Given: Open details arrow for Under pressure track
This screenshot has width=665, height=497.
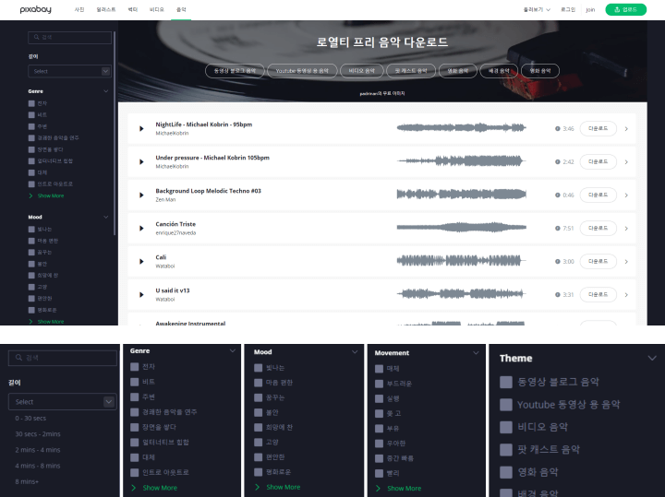Looking at the screenshot, I should point(626,162).
